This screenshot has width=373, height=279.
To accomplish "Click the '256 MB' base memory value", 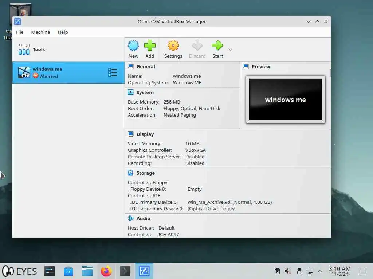I will click(x=172, y=102).
